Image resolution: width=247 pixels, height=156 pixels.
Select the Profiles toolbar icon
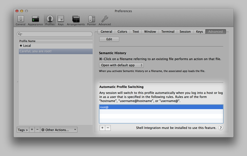(x=50, y=20)
